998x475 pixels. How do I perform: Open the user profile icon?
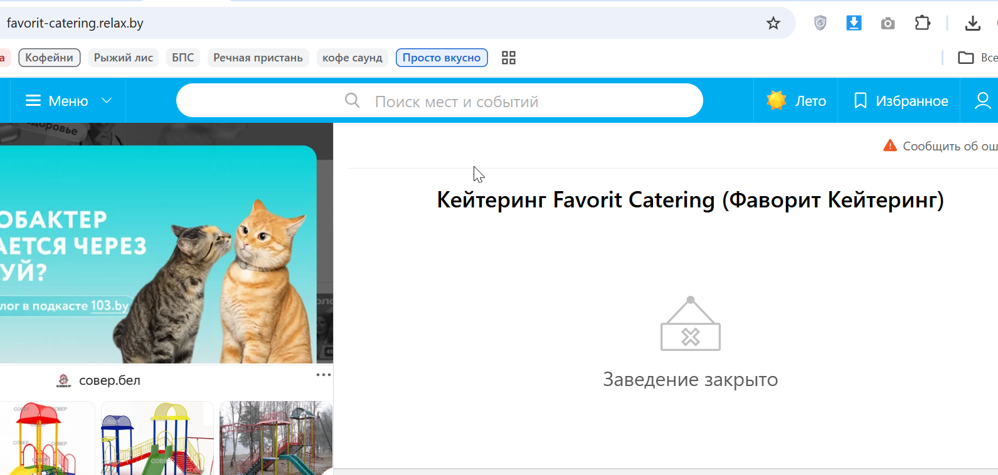[982, 101]
